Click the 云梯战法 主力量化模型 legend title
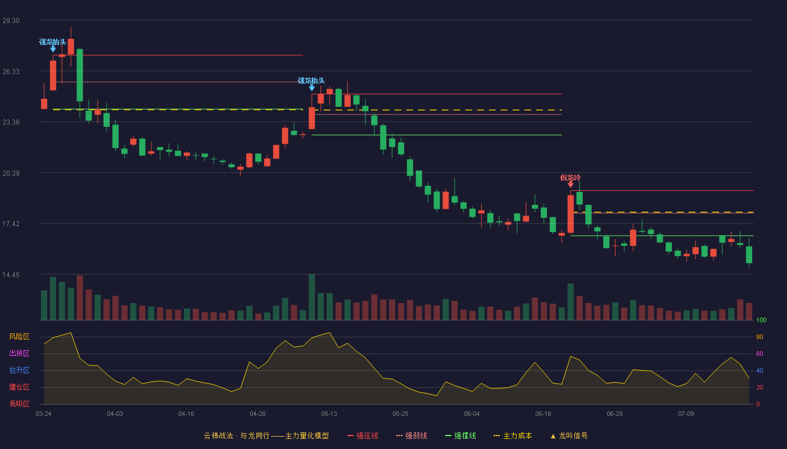 [266, 436]
